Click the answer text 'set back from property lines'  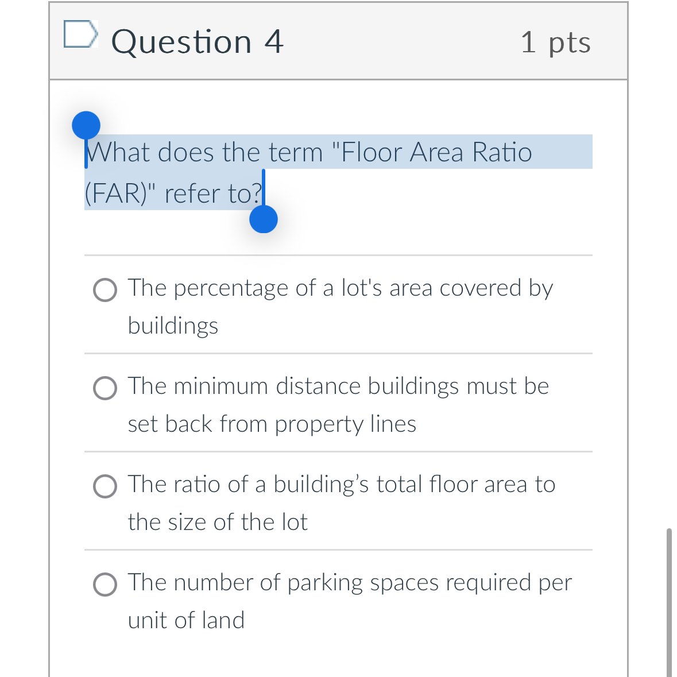tap(272, 424)
